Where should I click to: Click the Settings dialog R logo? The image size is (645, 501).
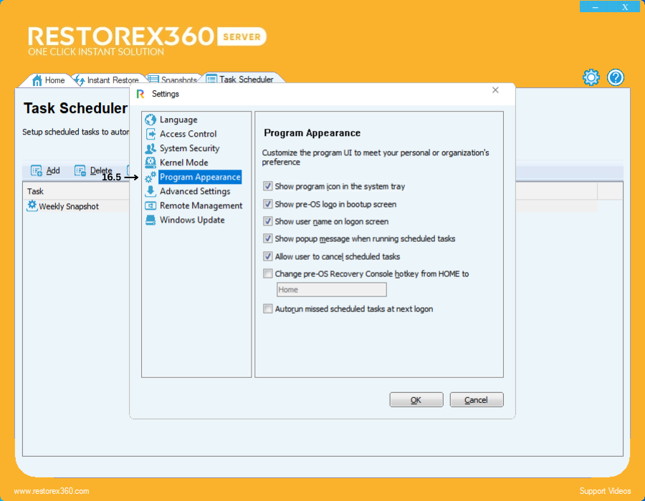[x=140, y=94]
